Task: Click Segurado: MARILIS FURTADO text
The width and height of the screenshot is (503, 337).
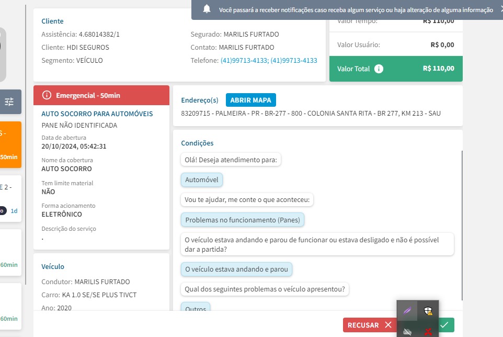Action: pyautogui.click(x=235, y=35)
